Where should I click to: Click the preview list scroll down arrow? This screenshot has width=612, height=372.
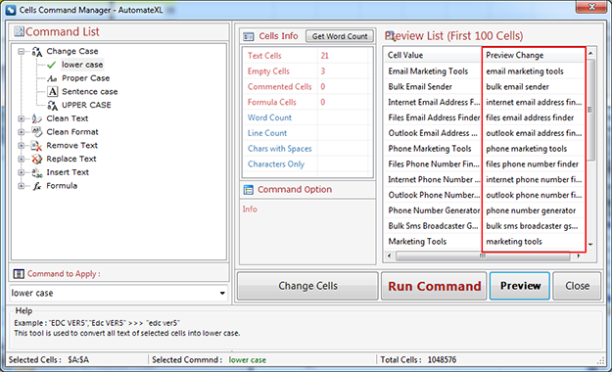pos(590,245)
